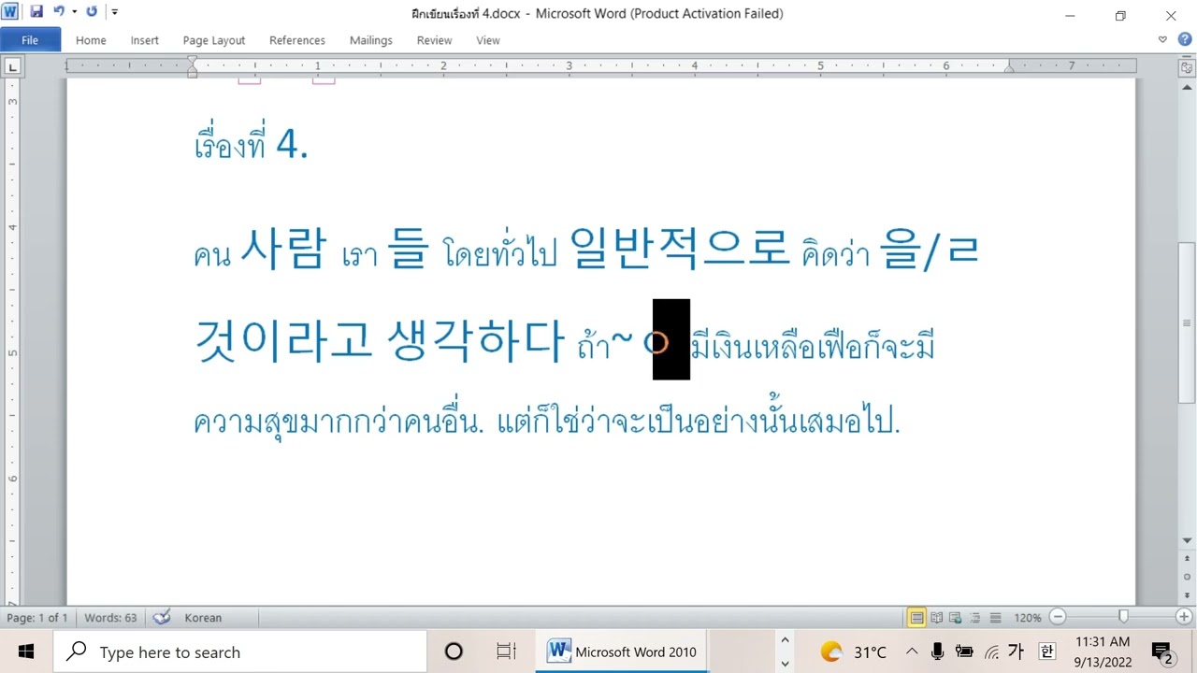Toggle Korean 가 IME mode indicator
The image size is (1197, 673).
[x=1017, y=652]
